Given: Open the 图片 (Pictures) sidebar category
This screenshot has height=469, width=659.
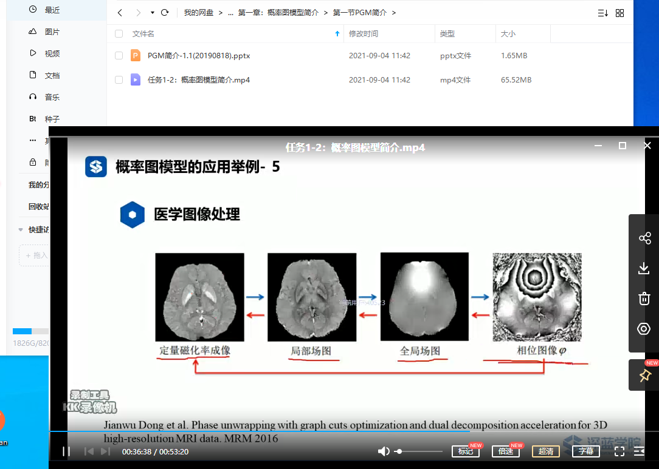Looking at the screenshot, I should pyautogui.click(x=52, y=32).
